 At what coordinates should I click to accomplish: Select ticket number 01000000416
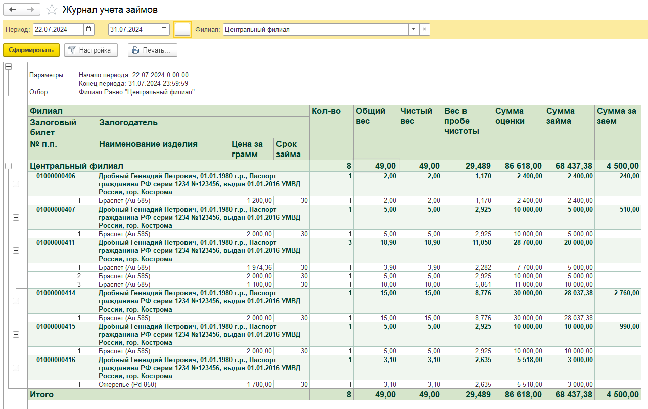pyautogui.click(x=56, y=360)
